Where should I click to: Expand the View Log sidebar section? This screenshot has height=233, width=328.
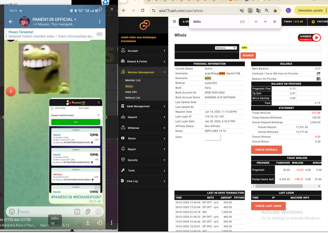pos(143,181)
